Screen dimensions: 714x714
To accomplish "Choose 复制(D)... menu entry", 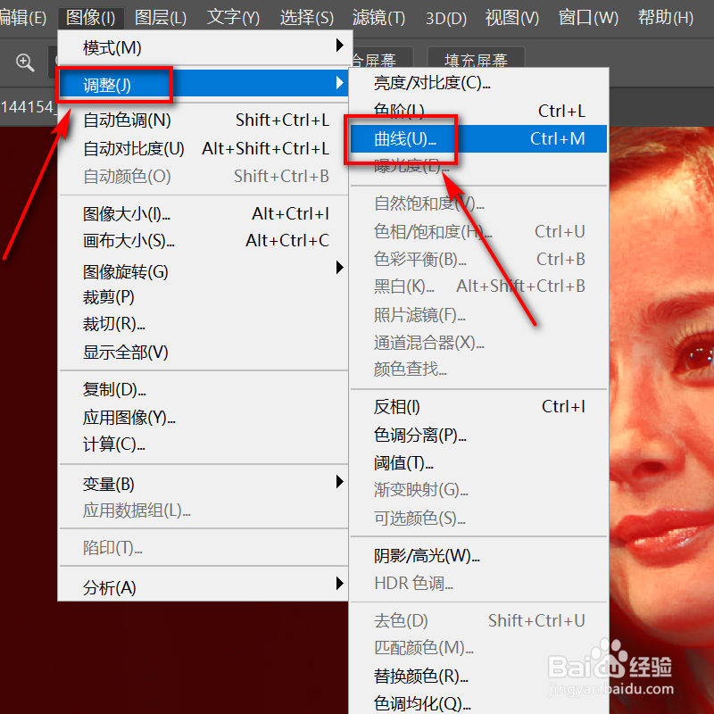I will point(203,390).
